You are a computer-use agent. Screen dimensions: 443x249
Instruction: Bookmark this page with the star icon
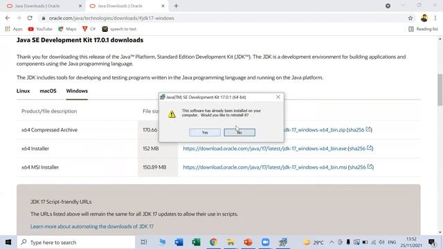click(410, 18)
